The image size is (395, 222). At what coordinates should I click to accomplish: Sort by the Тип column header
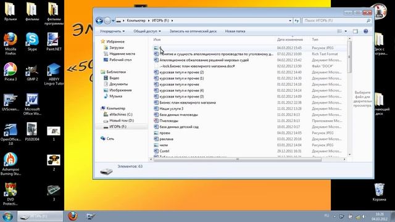315,39
